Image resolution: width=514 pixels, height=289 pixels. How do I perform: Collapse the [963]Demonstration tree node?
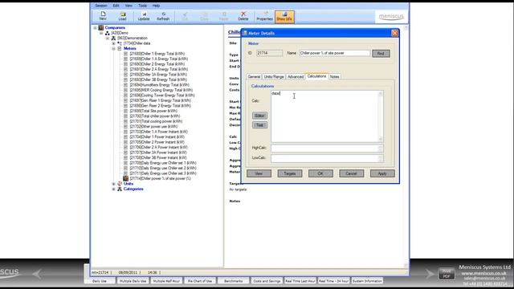(108, 39)
